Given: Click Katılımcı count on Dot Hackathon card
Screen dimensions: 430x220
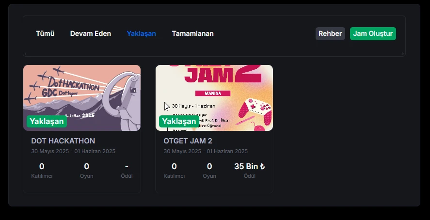Looking at the screenshot, I should (x=42, y=166).
